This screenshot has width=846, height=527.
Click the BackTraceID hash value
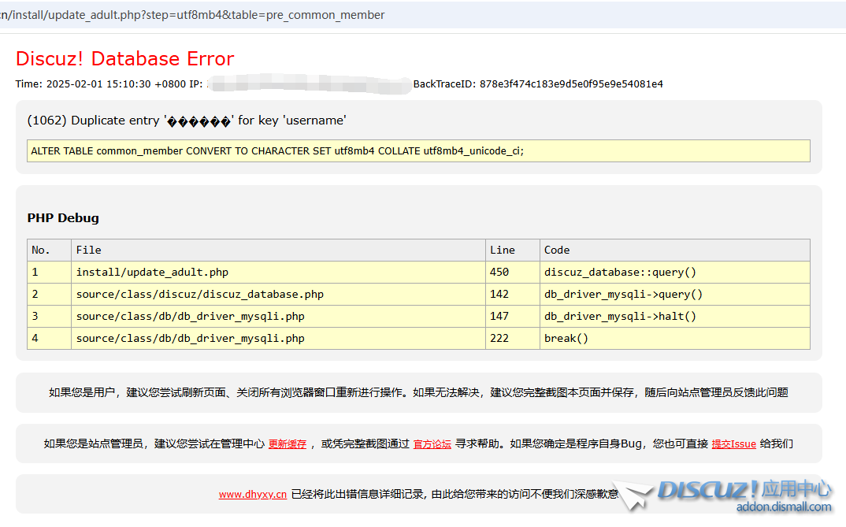coord(571,84)
